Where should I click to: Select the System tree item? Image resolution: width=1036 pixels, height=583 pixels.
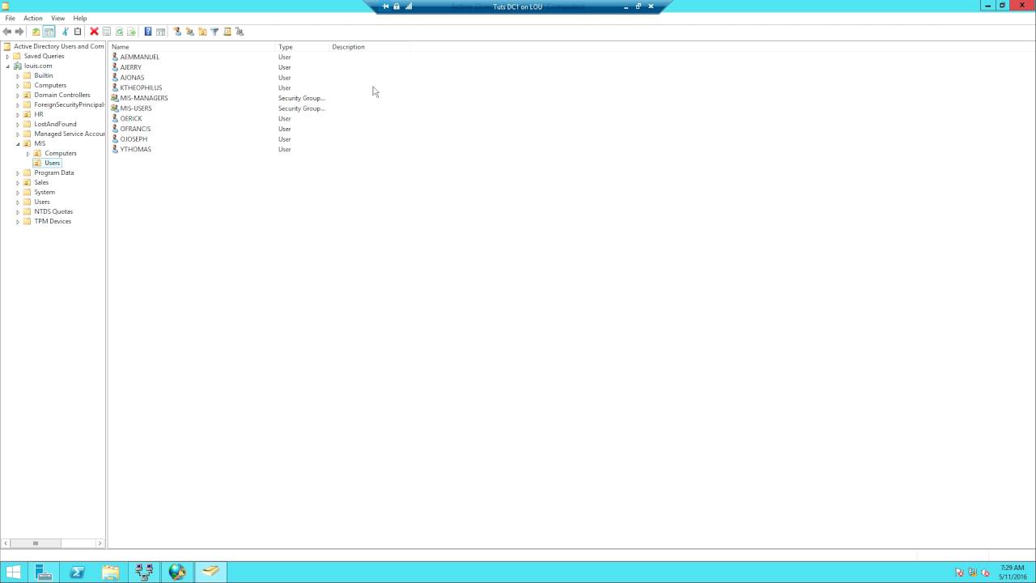click(45, 192)
